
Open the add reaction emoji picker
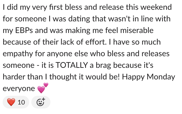coord(41,102)
